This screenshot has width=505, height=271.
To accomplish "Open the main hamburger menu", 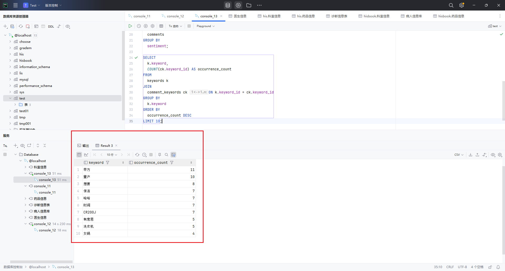I will [16, 5].
